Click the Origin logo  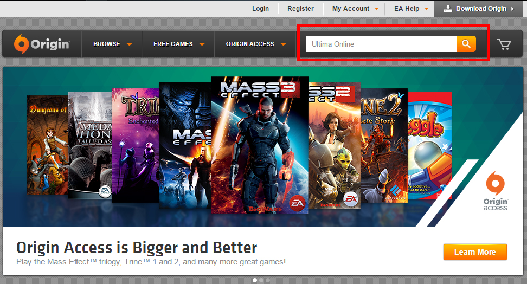[42, 44]
